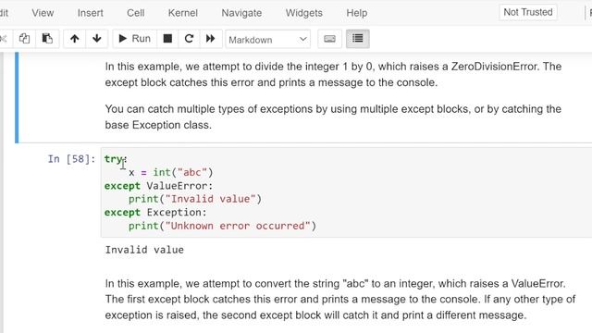The width and height of the screenshot is (592, 333).
Task: Open the Help menu
Action: [x=357, y=13]
